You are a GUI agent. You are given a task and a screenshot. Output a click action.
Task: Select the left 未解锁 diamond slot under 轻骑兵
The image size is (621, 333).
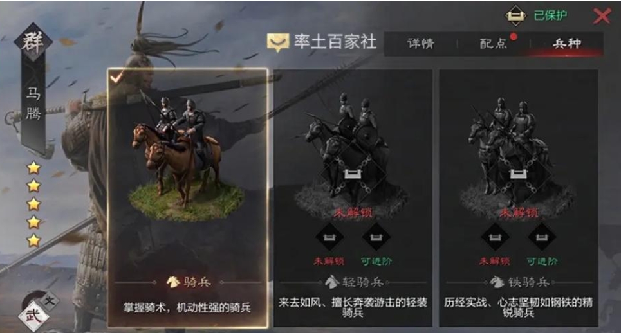(x=329, y=237)
